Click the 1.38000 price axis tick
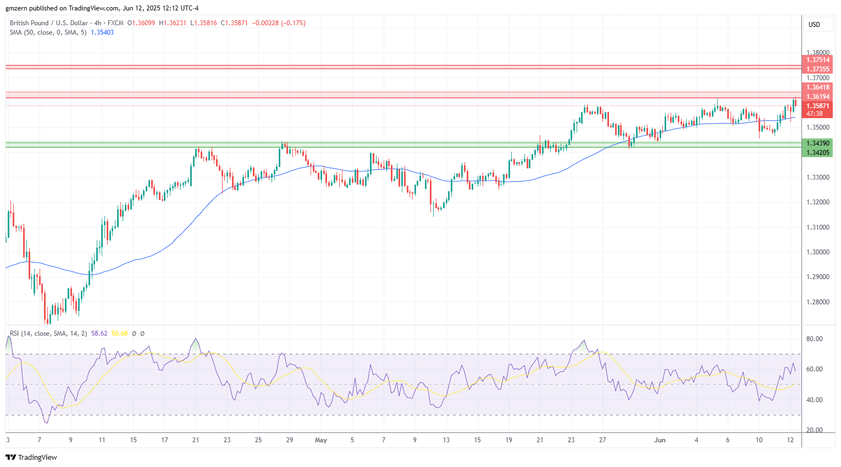 pyautogui.click(x=818, y=53)
